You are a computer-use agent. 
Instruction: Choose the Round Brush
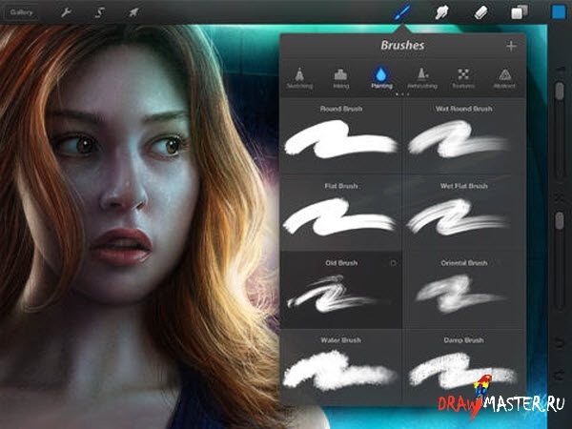click(340, 135)
